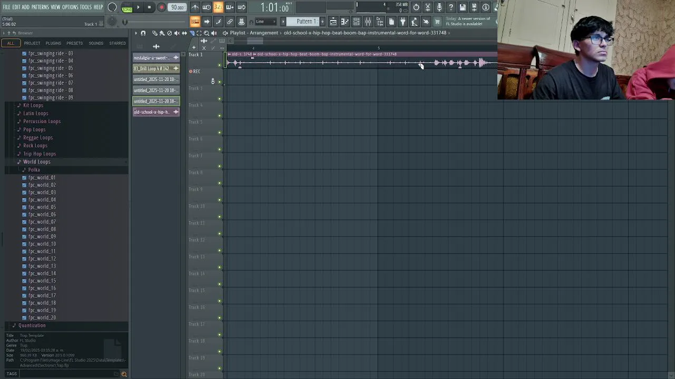
Task: Select the playlist Playback speaker tool
Action: (x=214, y=33)
